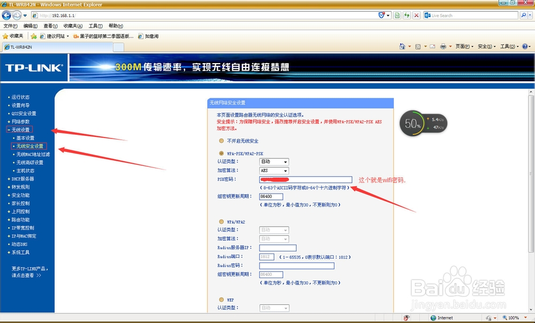
Task: Click the 50% network speed widget
Action: click(x=423, y=123)
